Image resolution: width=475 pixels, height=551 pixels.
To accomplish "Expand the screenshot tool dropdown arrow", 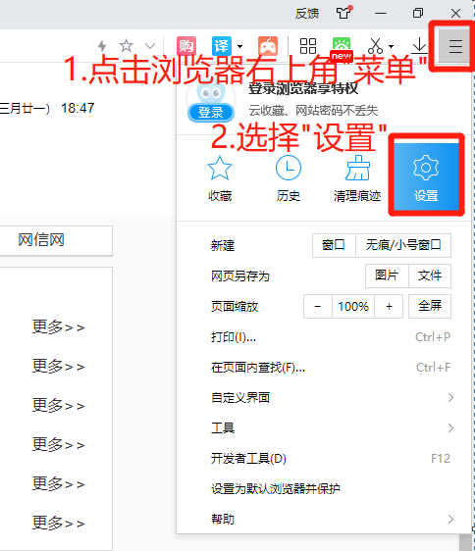I will pos(391,46).
